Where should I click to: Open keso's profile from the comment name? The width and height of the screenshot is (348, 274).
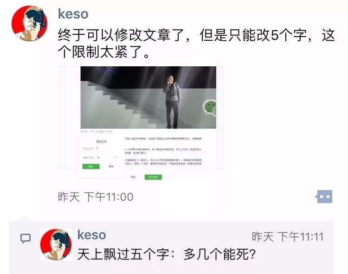(91, 235)
